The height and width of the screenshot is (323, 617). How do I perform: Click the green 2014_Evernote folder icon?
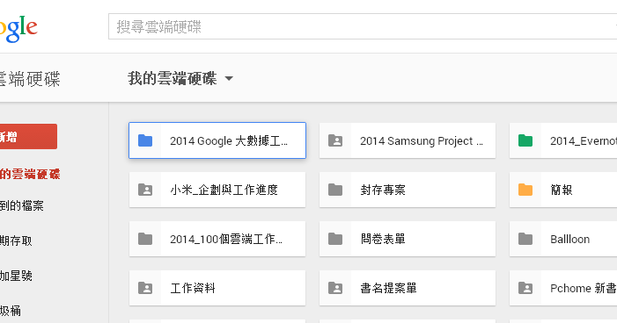pos(525,140)
